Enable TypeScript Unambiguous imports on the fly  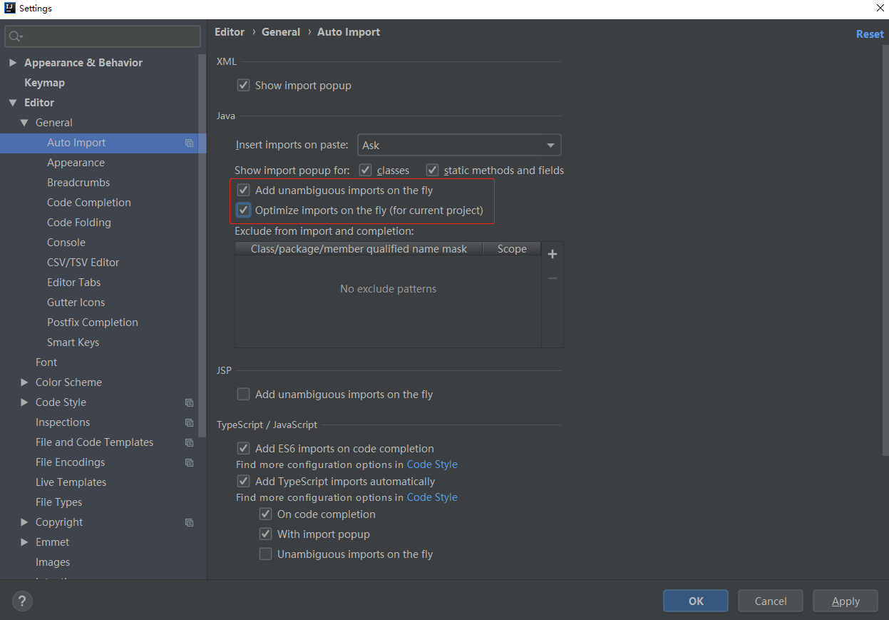[x=266, y=554]
